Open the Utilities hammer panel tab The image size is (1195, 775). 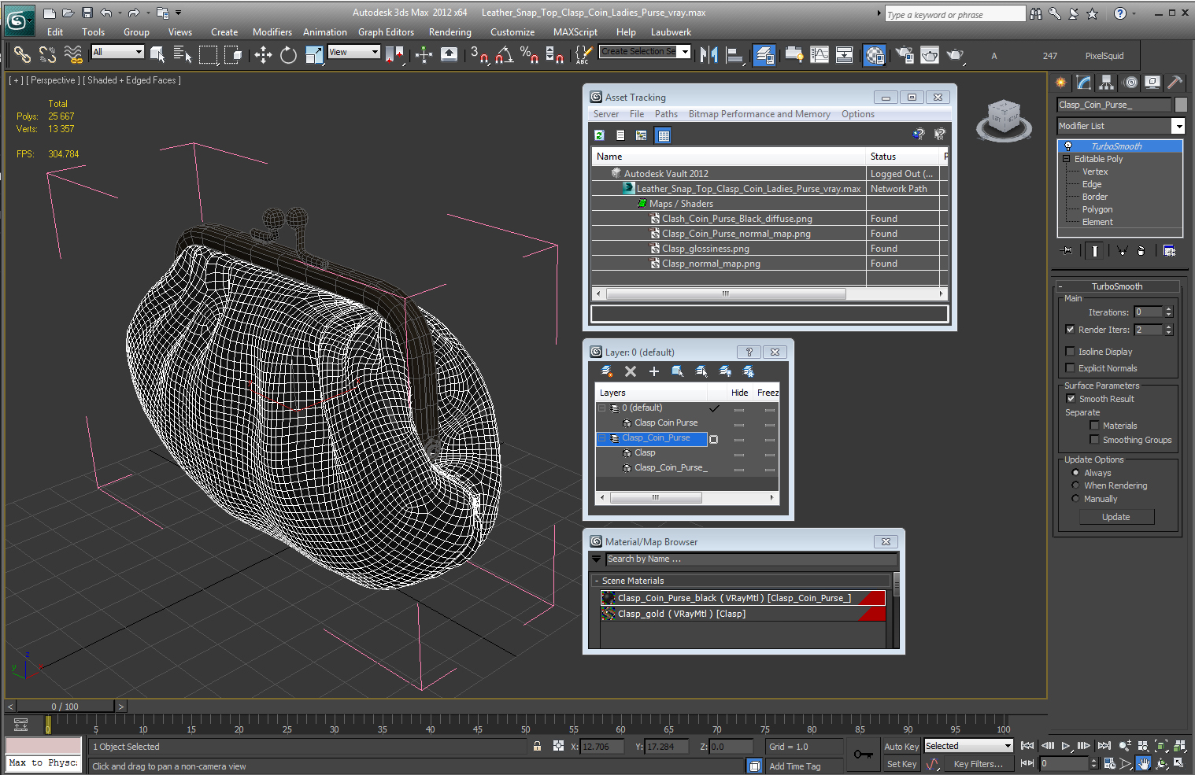(1175, 83)
